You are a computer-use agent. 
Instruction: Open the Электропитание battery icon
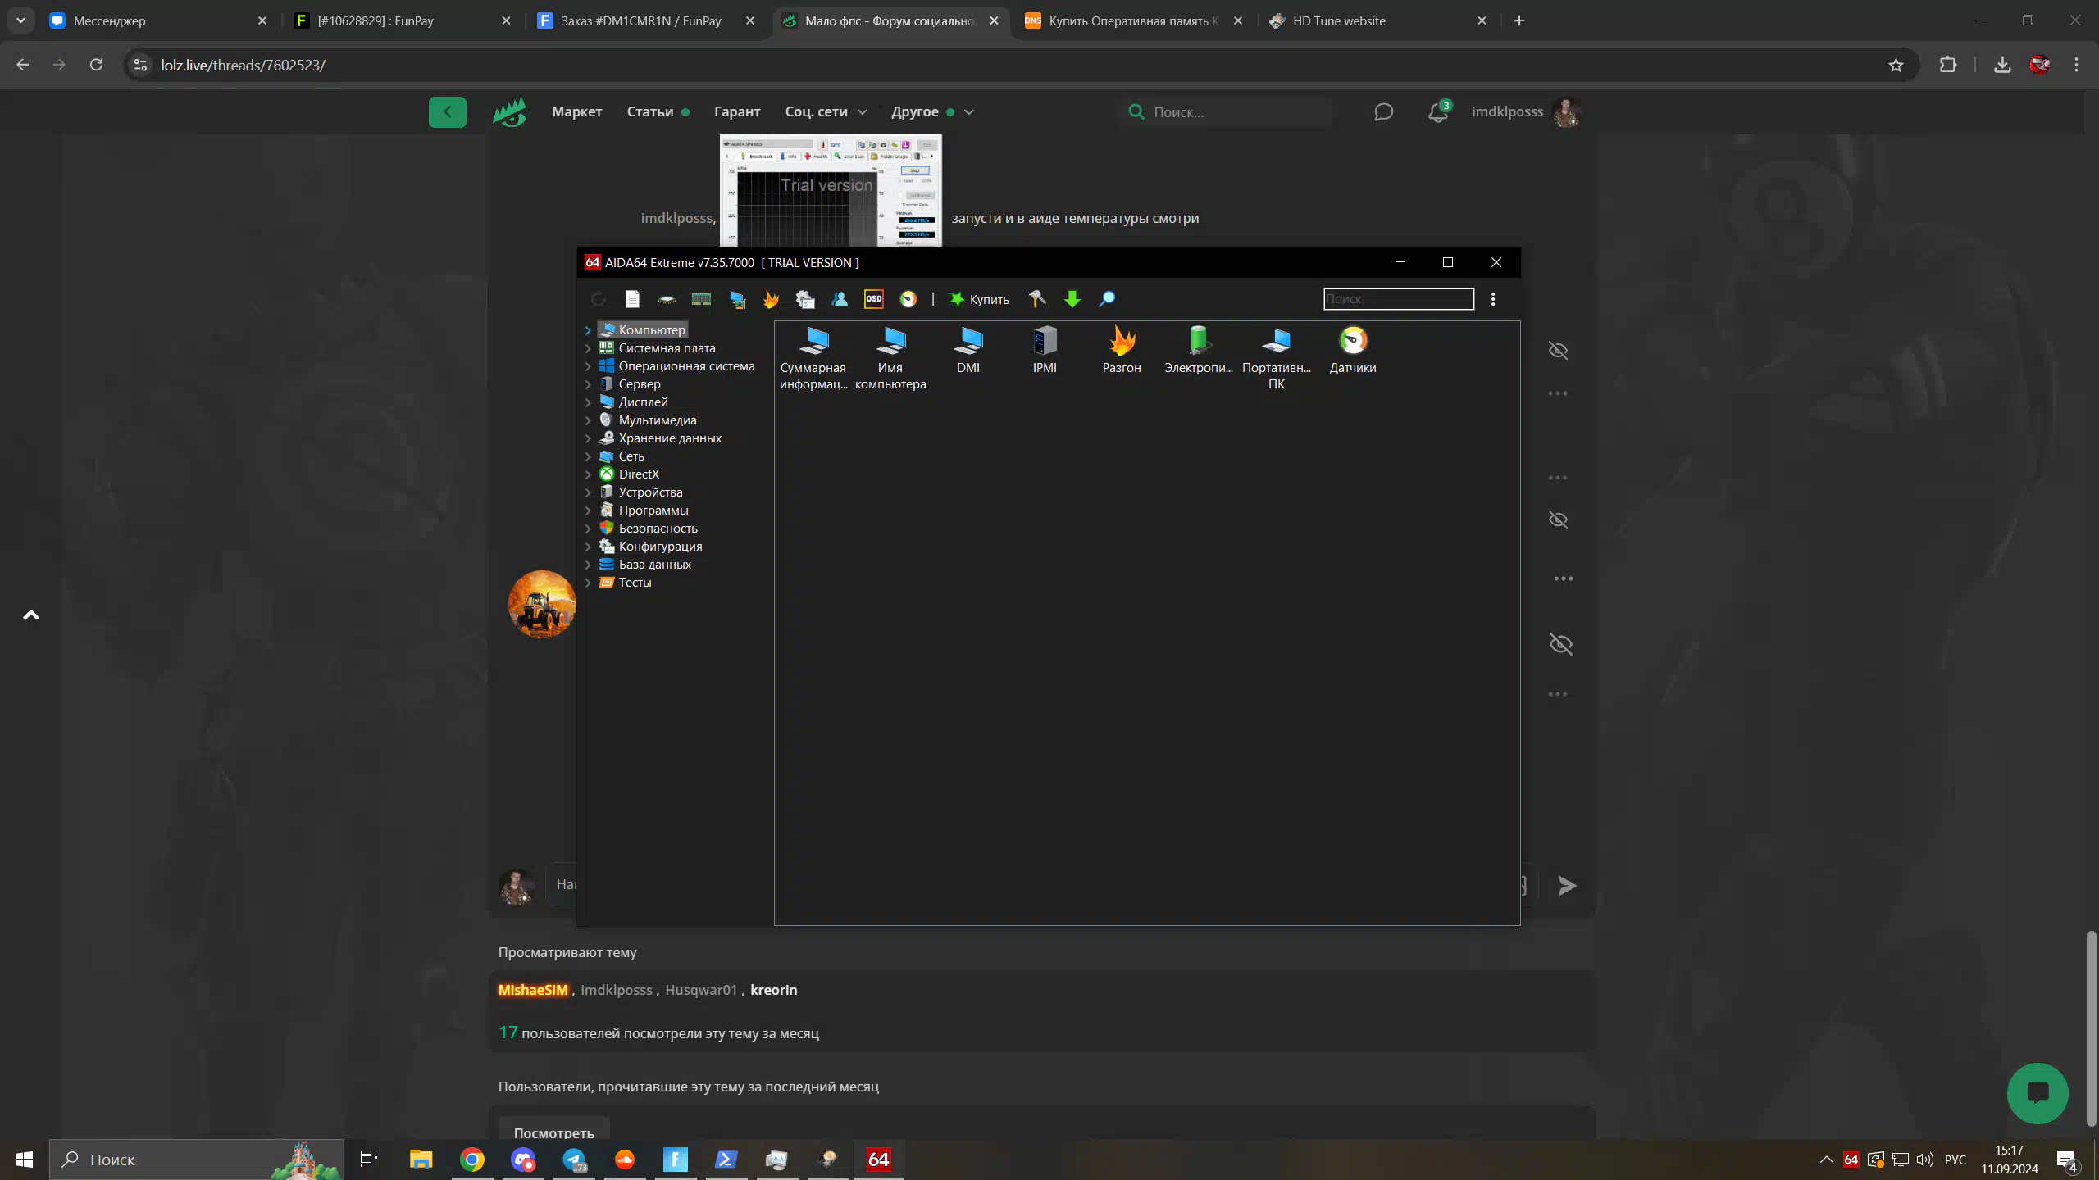pyautogui.click(x=1199, y=350)
